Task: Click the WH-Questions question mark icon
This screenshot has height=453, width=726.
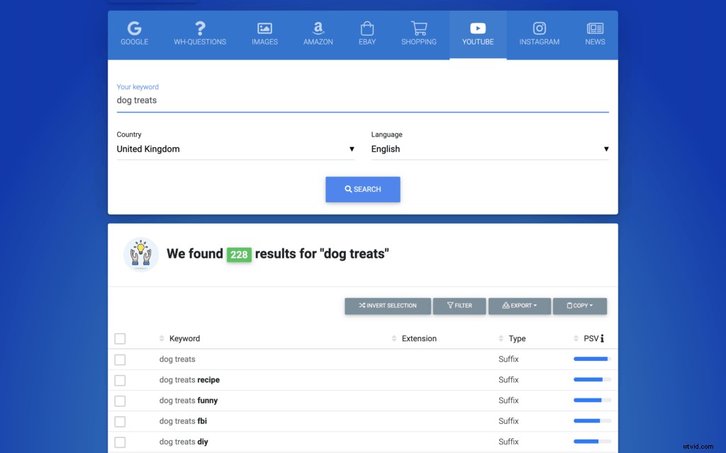Action: (x=200, y=28)
